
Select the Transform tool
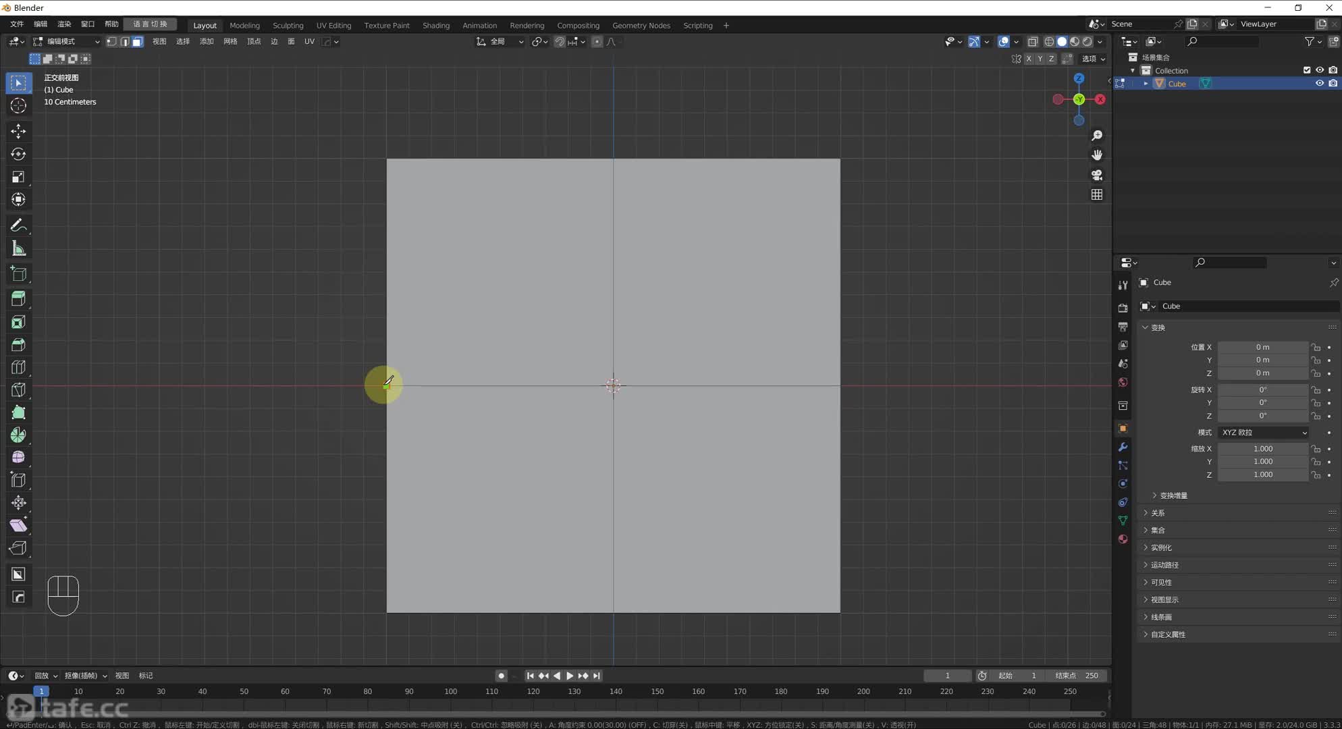[x=18, y=199]
